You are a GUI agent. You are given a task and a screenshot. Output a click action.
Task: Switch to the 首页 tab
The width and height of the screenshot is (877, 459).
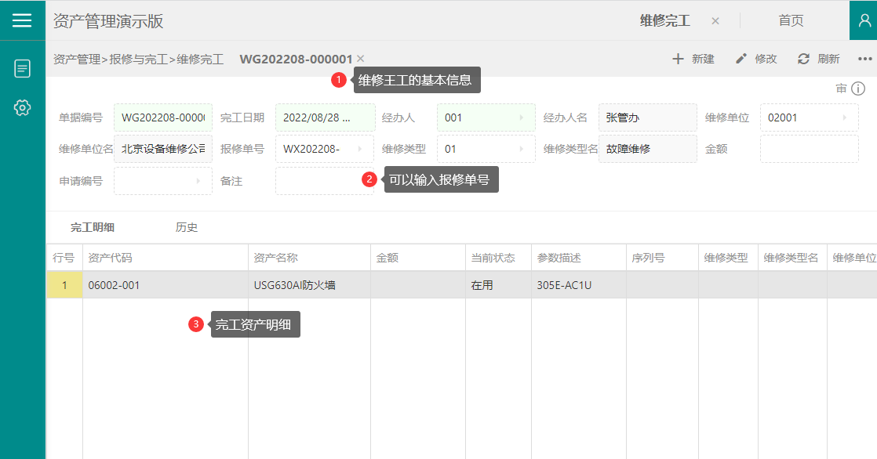click(791, 21)
